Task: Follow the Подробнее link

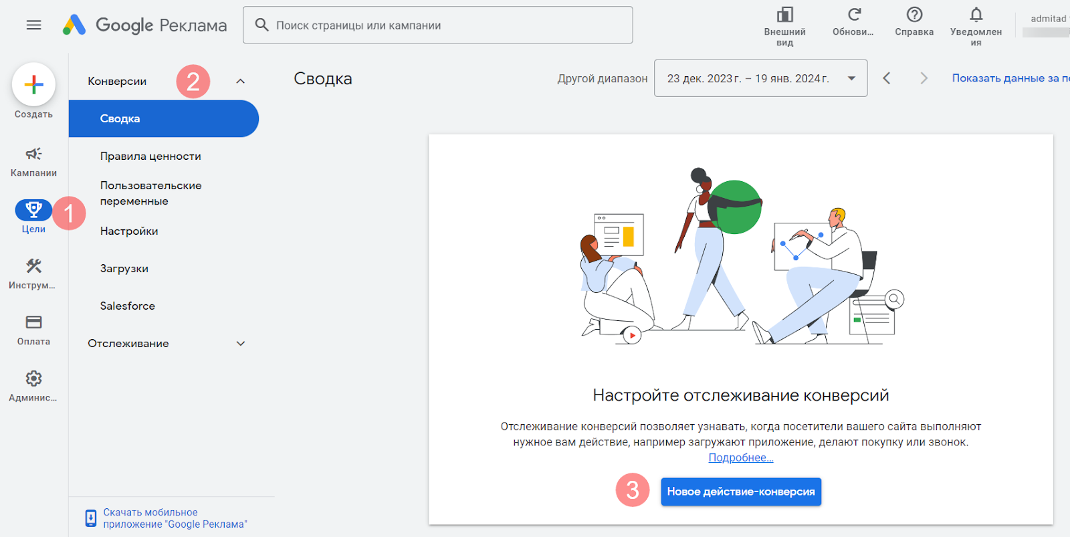Action: click(740, 458)
